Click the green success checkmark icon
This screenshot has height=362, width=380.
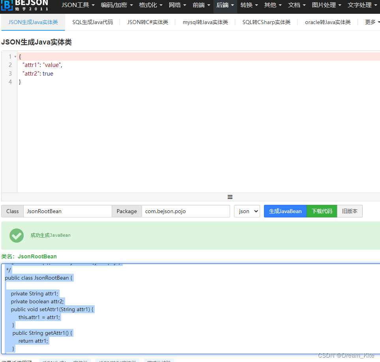tap(17, 236)
